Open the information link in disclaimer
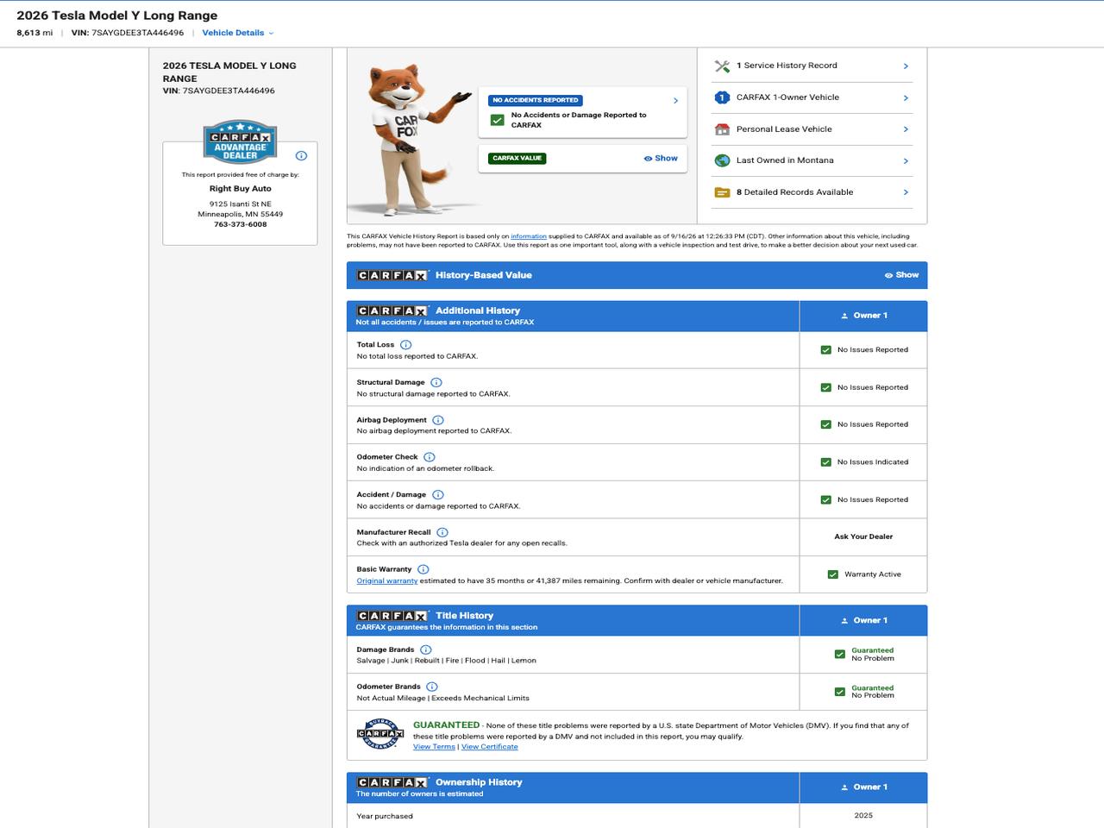The height and width of the screenshot is (828, 1104). coord(529,236)
